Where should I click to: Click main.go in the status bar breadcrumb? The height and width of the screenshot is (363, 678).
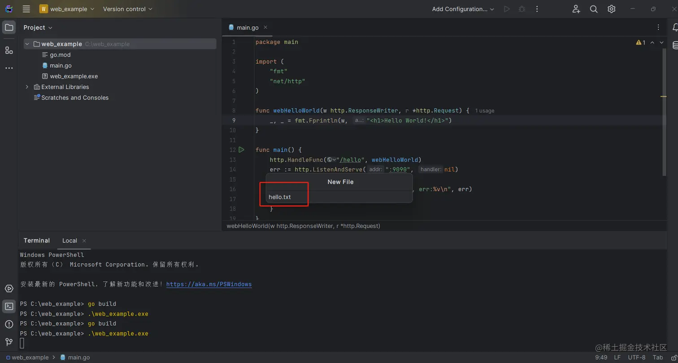click(75, 358)
